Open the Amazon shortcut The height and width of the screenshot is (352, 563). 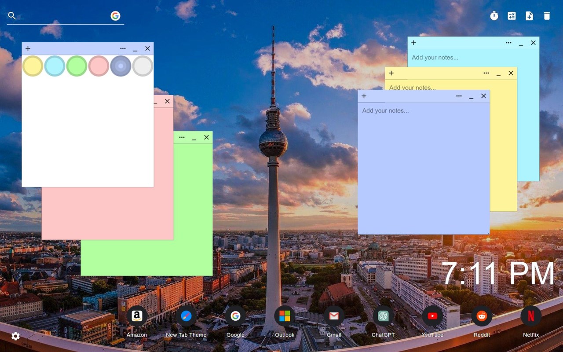(137, 316)
